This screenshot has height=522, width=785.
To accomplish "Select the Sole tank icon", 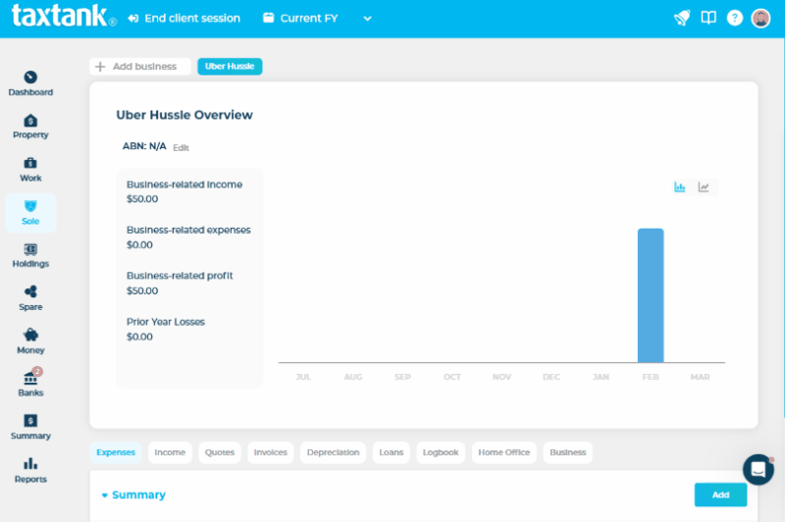I will [30, 206].
